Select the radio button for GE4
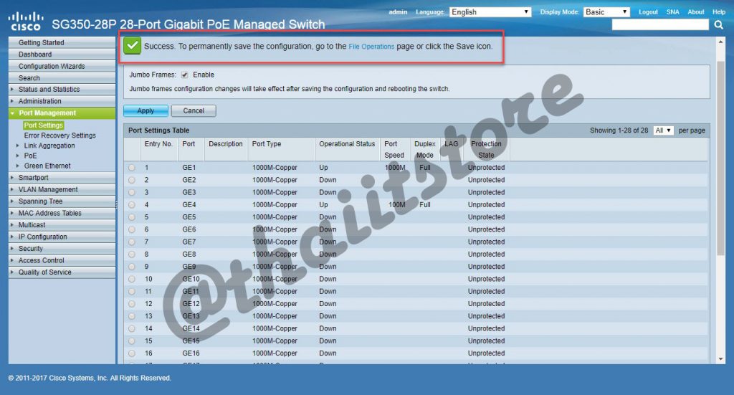 coord(132,204)
